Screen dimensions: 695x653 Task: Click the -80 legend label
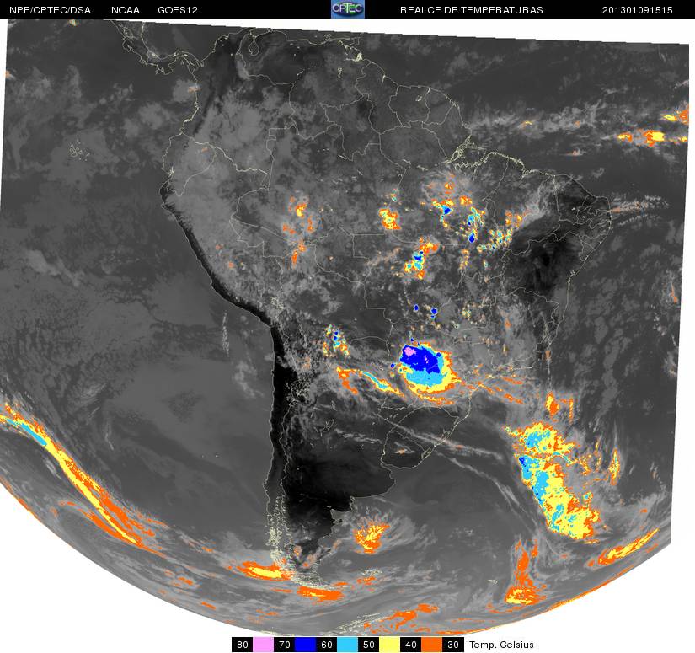pos(242,645)
